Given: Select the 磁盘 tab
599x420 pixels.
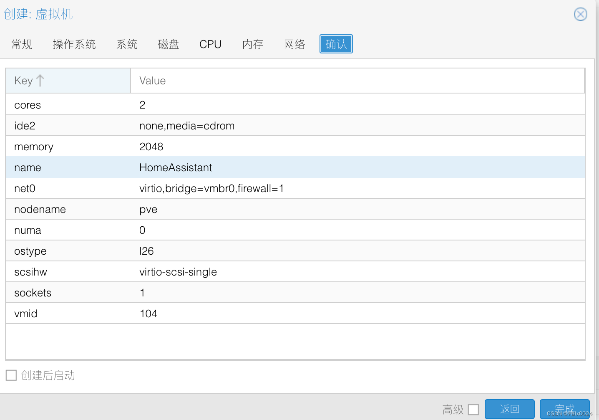Looking at the screenshot, I should pyautogui.click(x=169, y=44).
